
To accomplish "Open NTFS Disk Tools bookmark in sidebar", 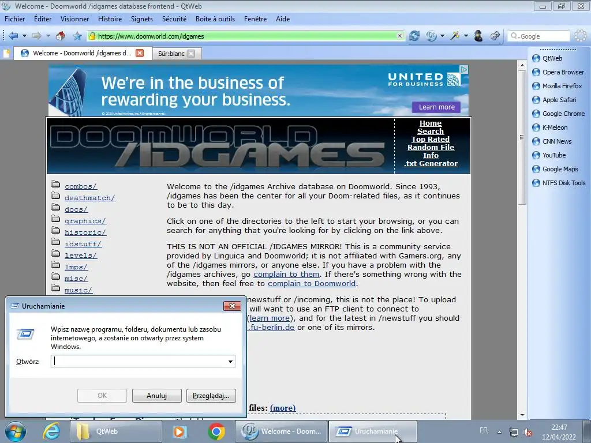I will (559, 183).
